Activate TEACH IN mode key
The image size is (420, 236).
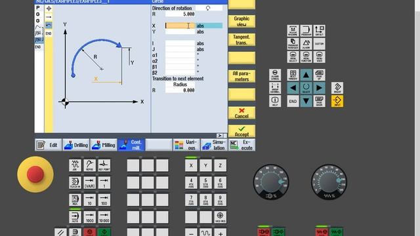[75, 183]
